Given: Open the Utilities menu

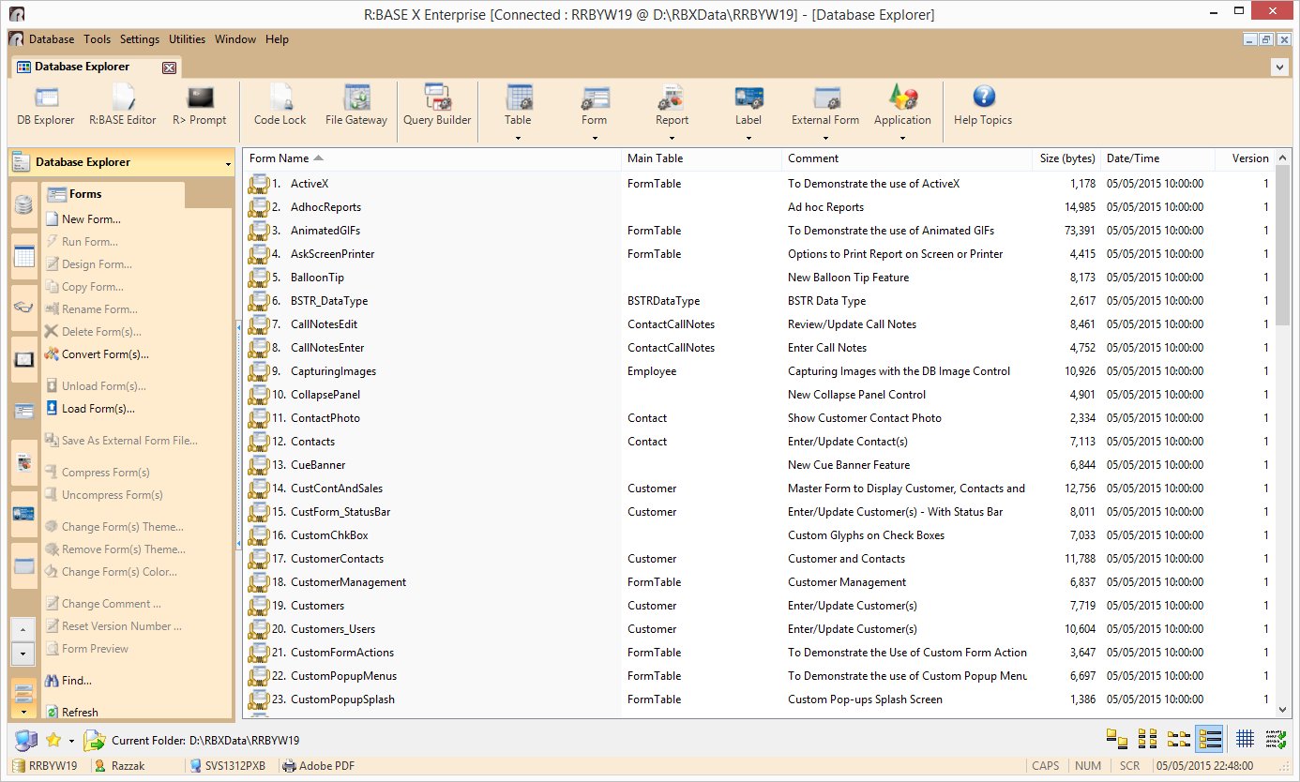Looking at the screenshot, I should point(187,39).
